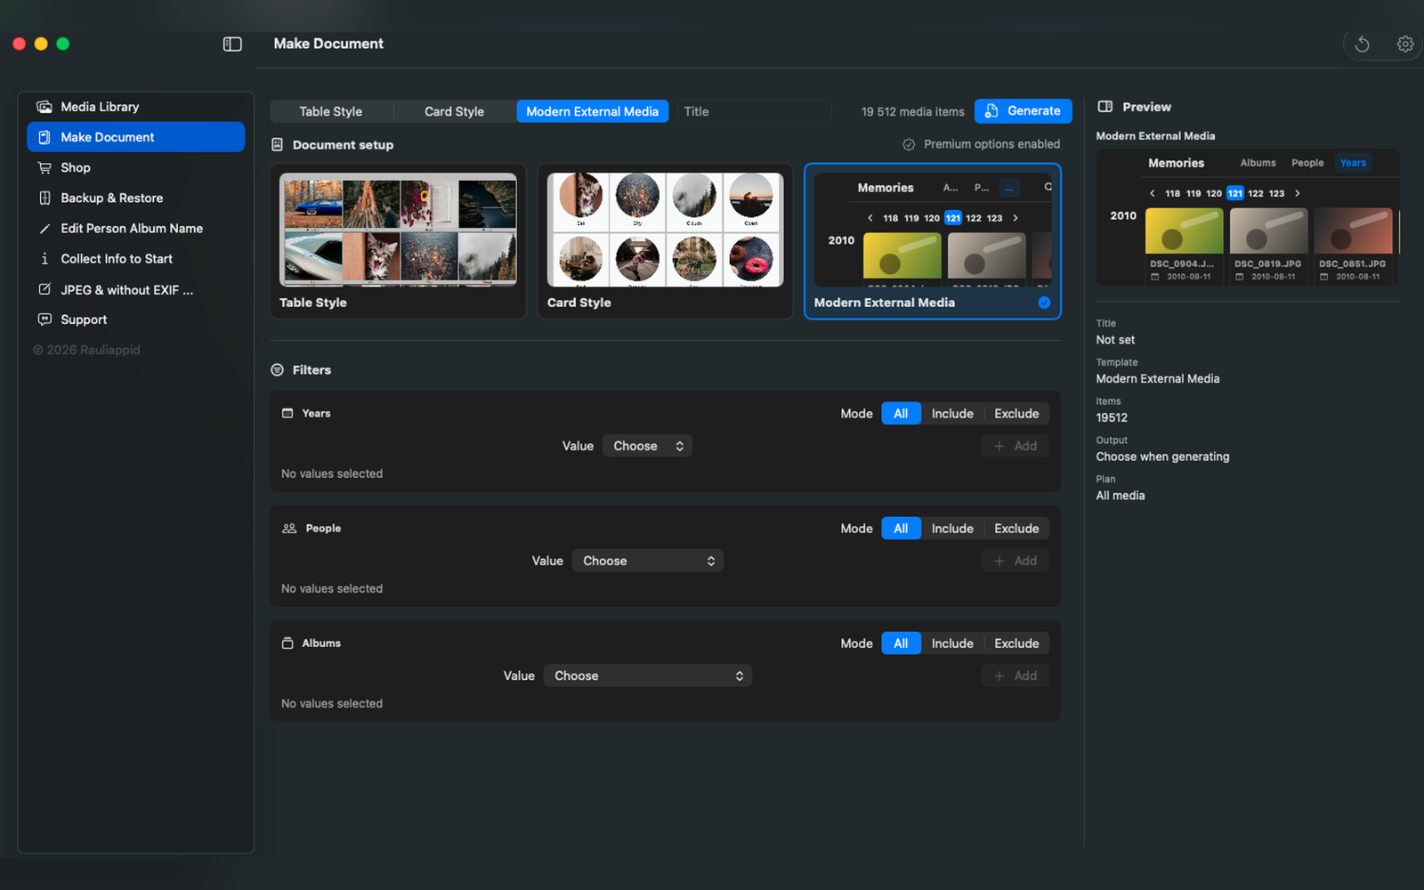This screenshot has width=1424, height=890.
Task: Click checkmark on Modern External Media card
Action: [x=1044, y=303]
